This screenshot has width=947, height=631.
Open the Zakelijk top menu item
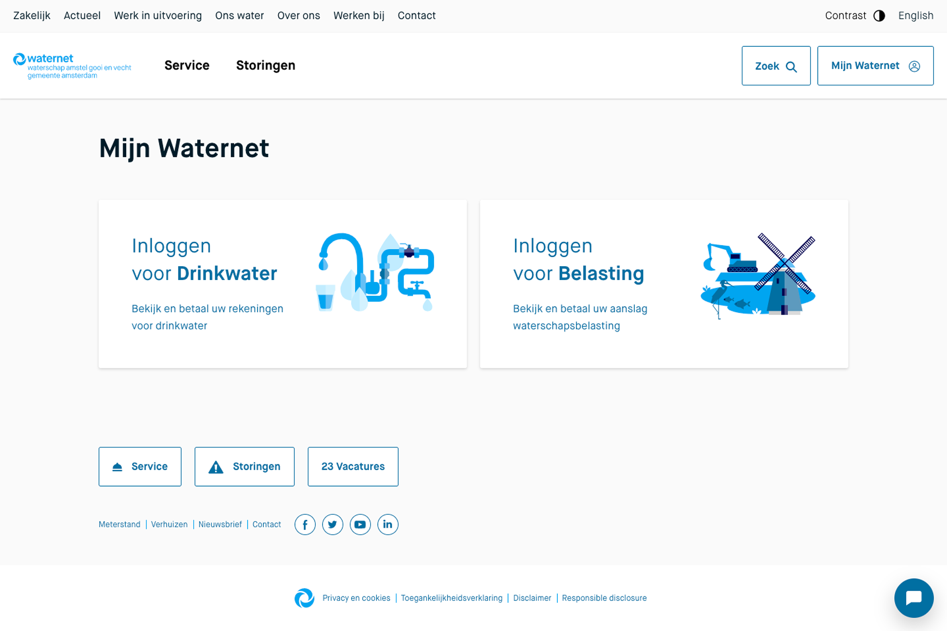(x=32, y=16)
